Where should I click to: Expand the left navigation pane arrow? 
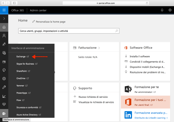(4, 19)
